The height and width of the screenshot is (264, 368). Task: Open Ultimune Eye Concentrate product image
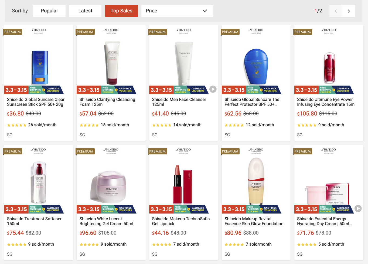pyautogui.click(x=329, y=67)
